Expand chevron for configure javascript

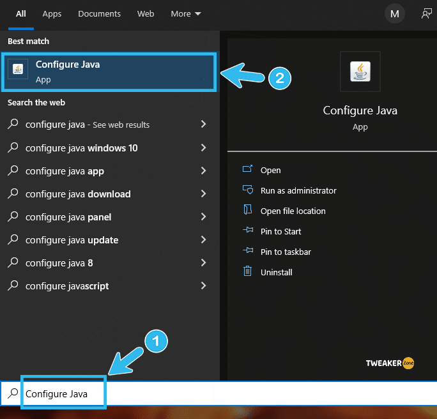(203, 286)
